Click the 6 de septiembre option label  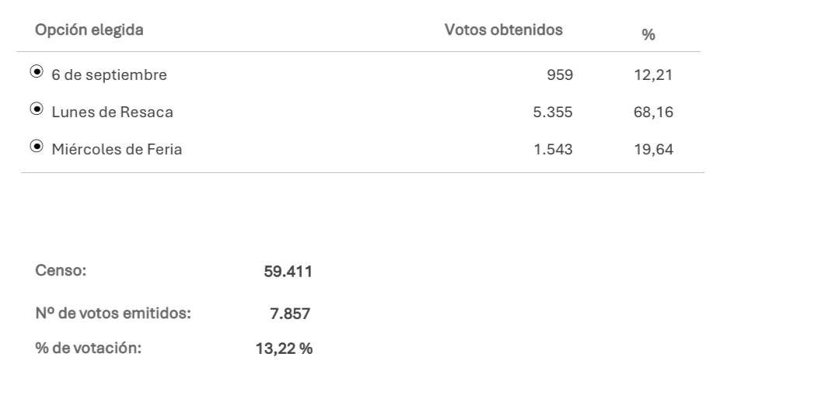pyautogui.click(x=109, y=75)
